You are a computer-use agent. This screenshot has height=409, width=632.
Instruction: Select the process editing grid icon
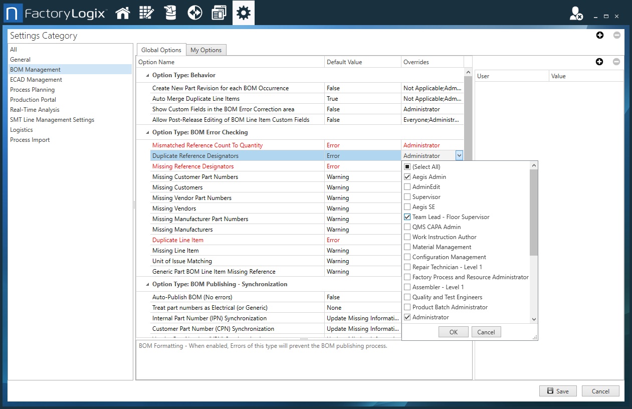point(146,13)
